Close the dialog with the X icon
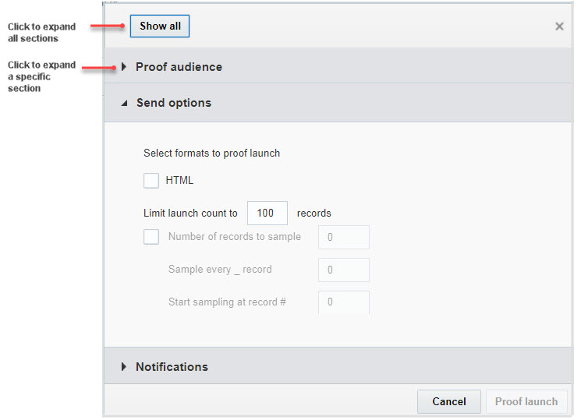 pyautogui.click(x=559, y=26)
